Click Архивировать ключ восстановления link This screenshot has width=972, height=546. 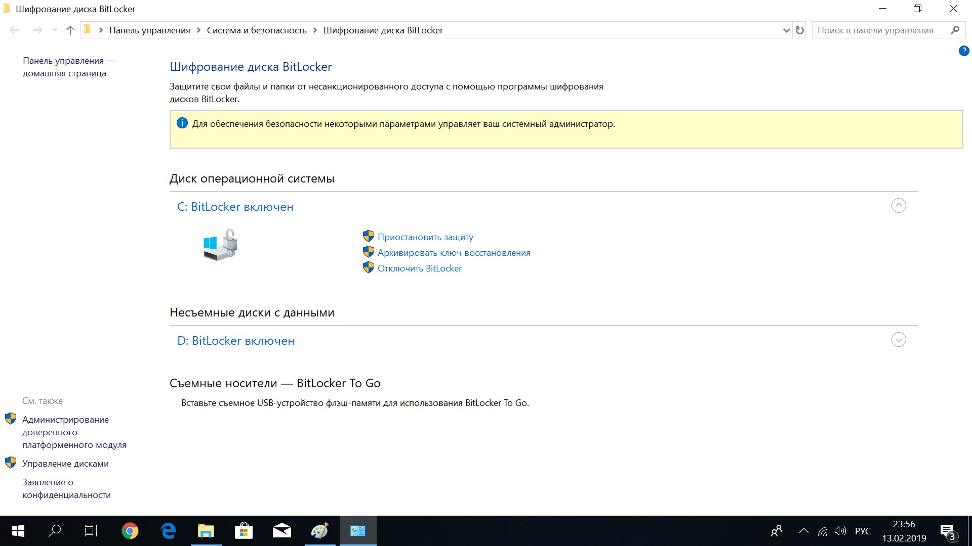point(454,253)
